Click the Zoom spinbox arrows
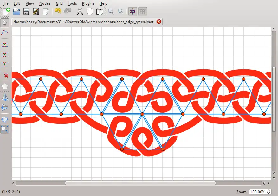 tap(269, 192)
